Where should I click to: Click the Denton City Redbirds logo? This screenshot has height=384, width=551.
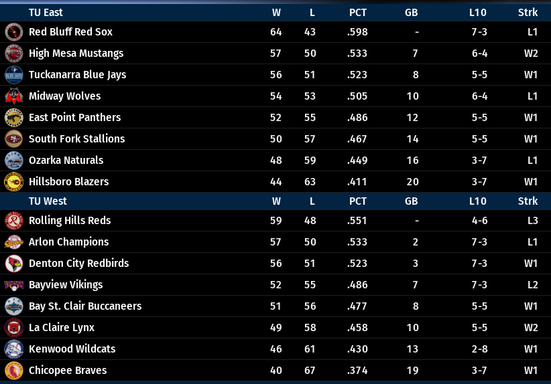[13, 264]
